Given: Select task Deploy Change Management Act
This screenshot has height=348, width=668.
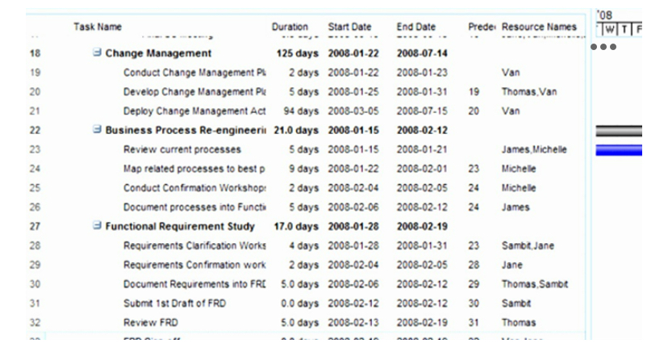Looking at the screenshot, I should [194, 111].
